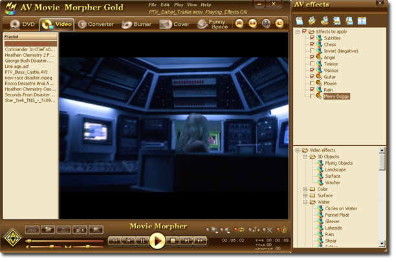Click the open folder button in bottom controls
The width and height of the screenshot is (396, 262).
(48, 230)
